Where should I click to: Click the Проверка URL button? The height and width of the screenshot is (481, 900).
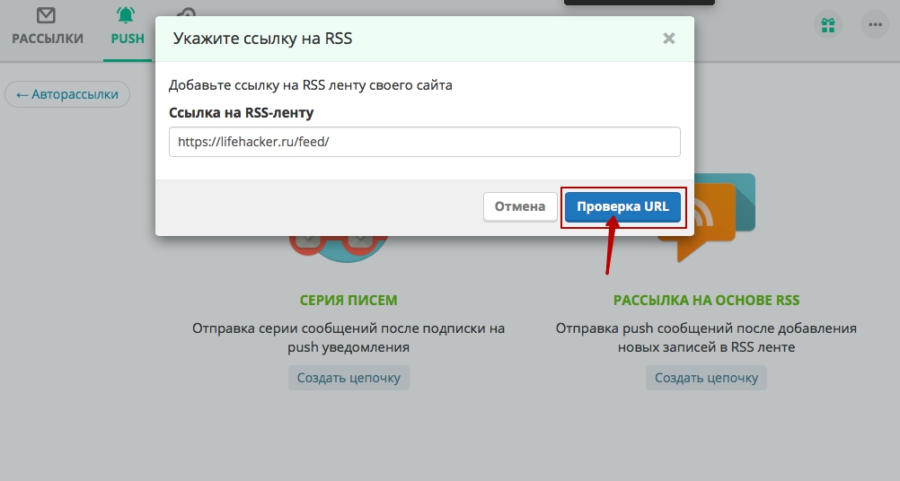(622, 206)
